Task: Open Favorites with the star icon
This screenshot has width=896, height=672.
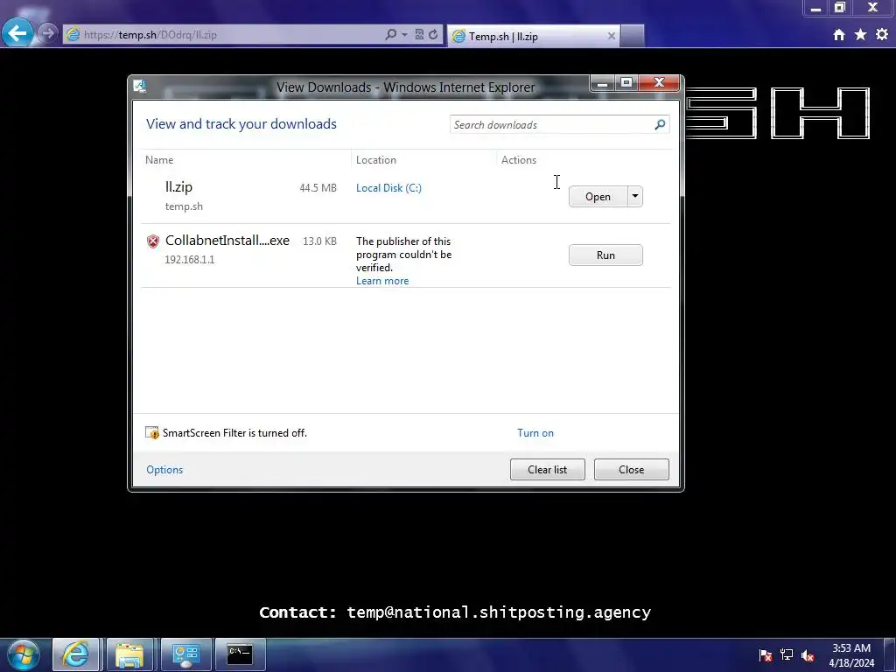Action: click(x=861, y=35)
